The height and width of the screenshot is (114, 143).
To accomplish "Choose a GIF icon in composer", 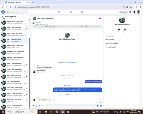I will click(x=42, y=106).
